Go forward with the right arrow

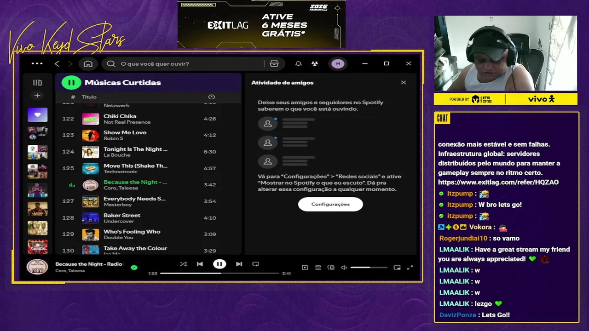click(x=70, y=63)
